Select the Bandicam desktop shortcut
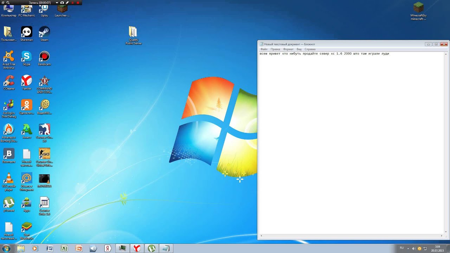Screen dimensions: 450x253 click(x=44, y=58)
